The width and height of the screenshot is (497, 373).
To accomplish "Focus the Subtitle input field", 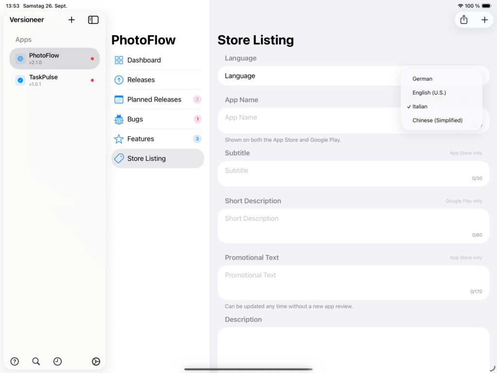I will click(353, 174).
